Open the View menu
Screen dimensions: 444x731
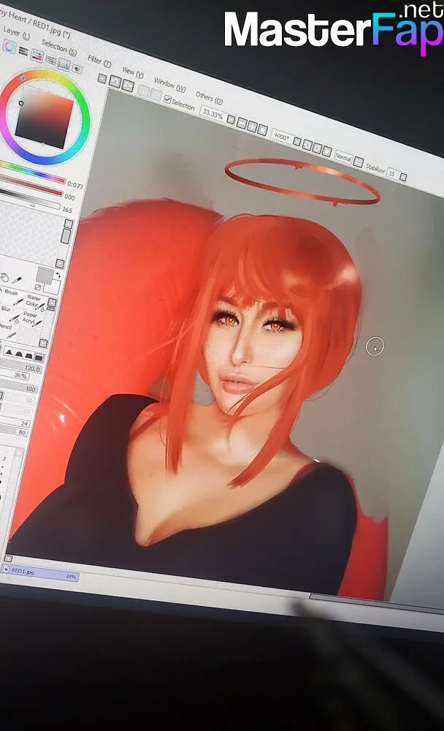(x=133, y=72)
